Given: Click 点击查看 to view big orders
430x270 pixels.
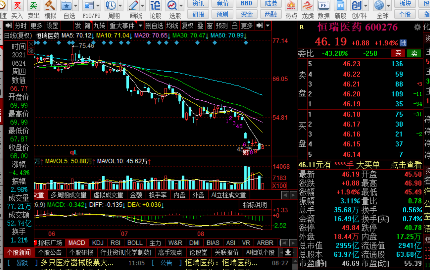Looking at the screenshot, I should click(x=406, y=165).
